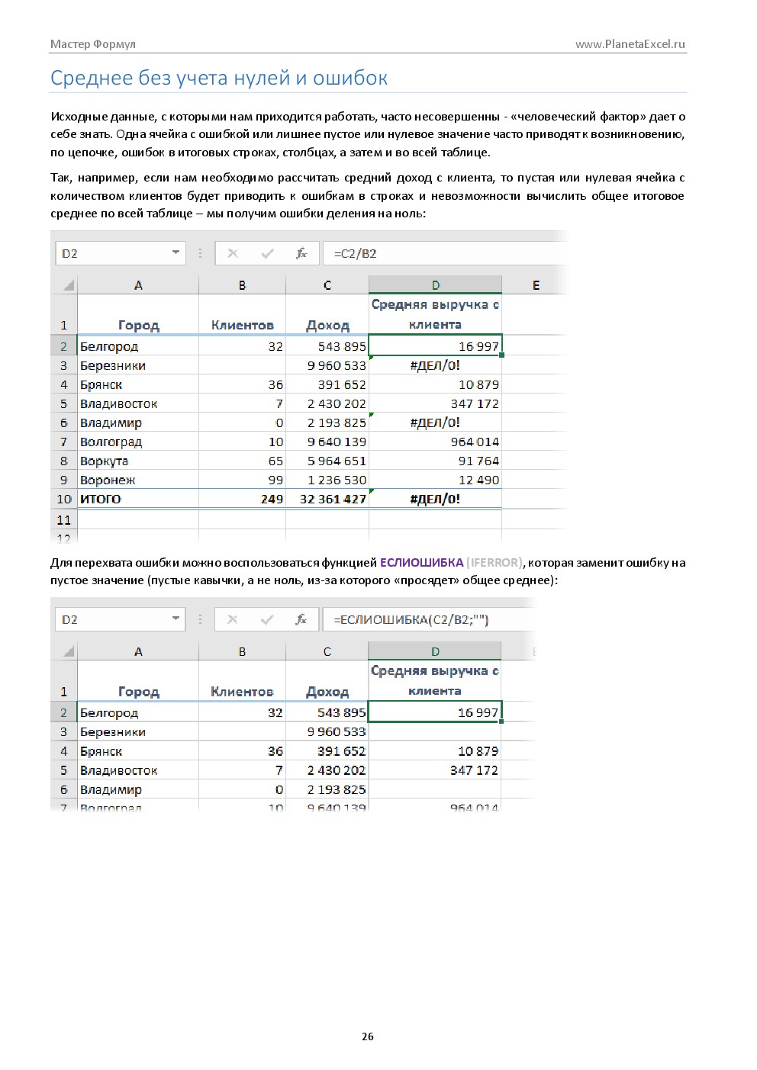The image size is (757, 1070).
Task: Click the cancel X icon in second formula bar
Action: 233,619
